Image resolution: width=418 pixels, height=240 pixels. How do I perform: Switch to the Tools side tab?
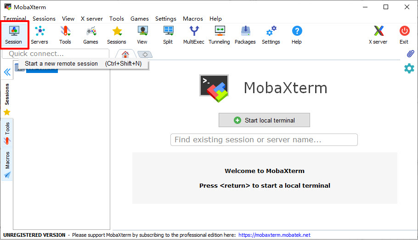click(x=7, y=133)
